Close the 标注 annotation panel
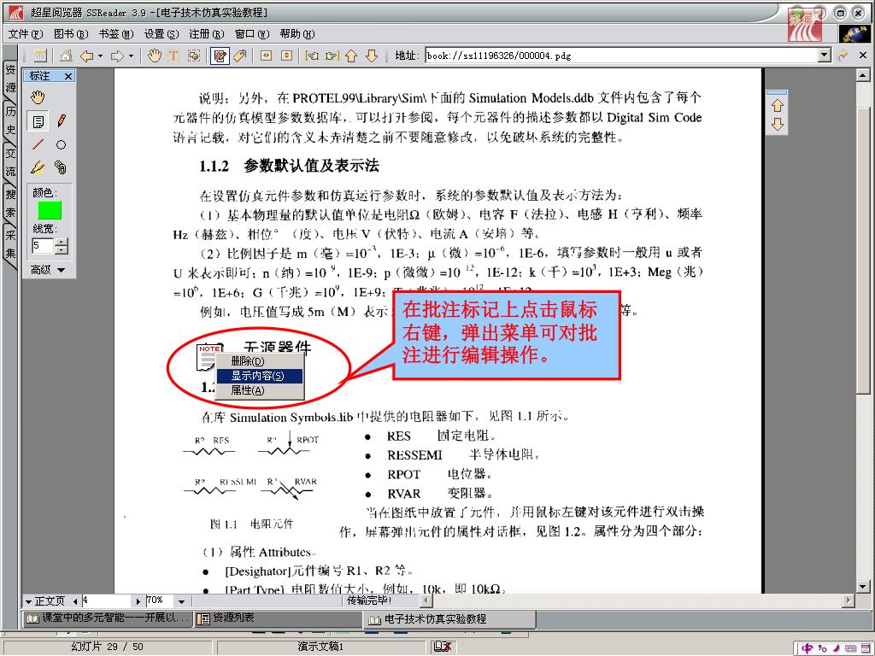 [68, 76]
